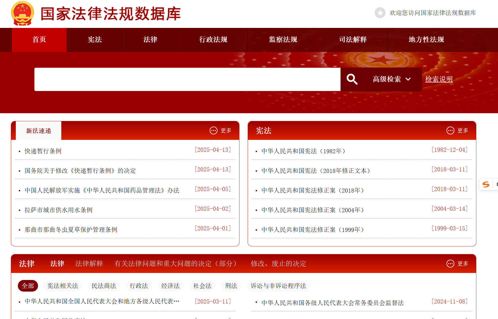Open the 检索说明 link

pos(439,79)
